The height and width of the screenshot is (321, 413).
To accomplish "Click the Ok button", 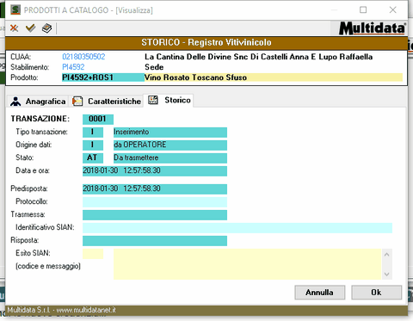I will tap(376, 293).
